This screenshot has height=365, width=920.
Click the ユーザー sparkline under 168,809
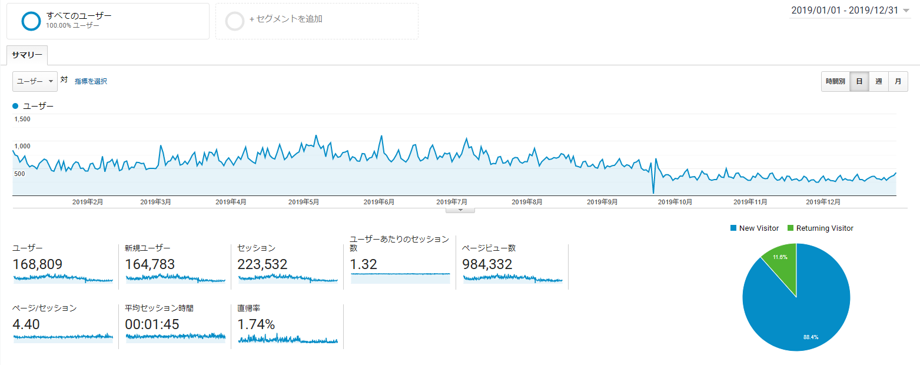click(62, 278)
